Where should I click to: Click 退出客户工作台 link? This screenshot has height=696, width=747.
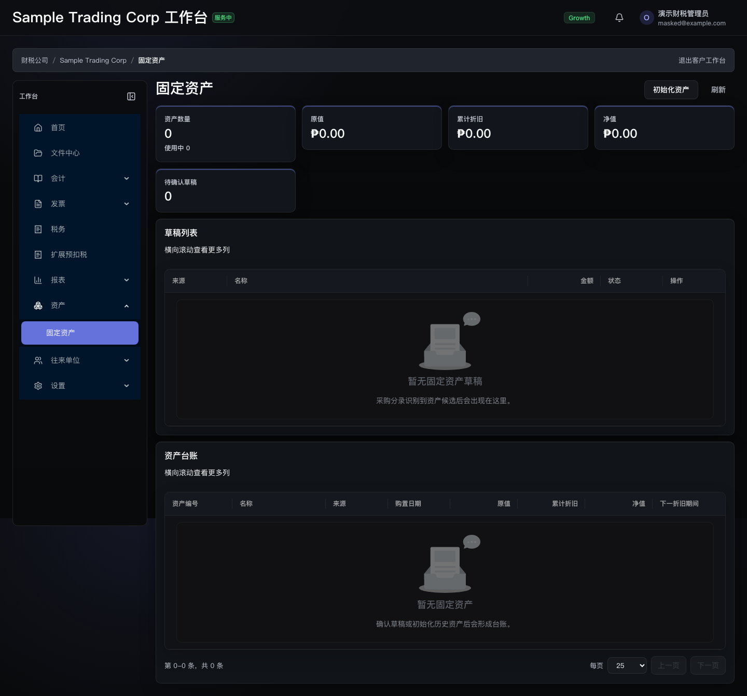pyautogui.click(x=702, y=60)
